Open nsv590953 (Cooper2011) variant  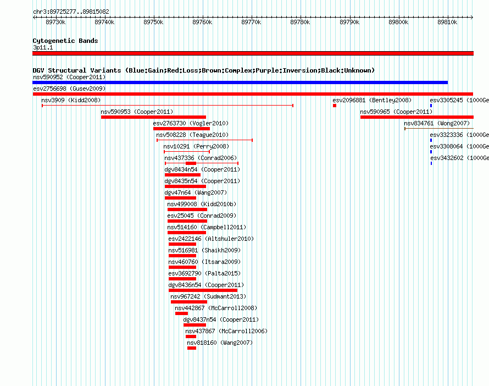(137, 112)
